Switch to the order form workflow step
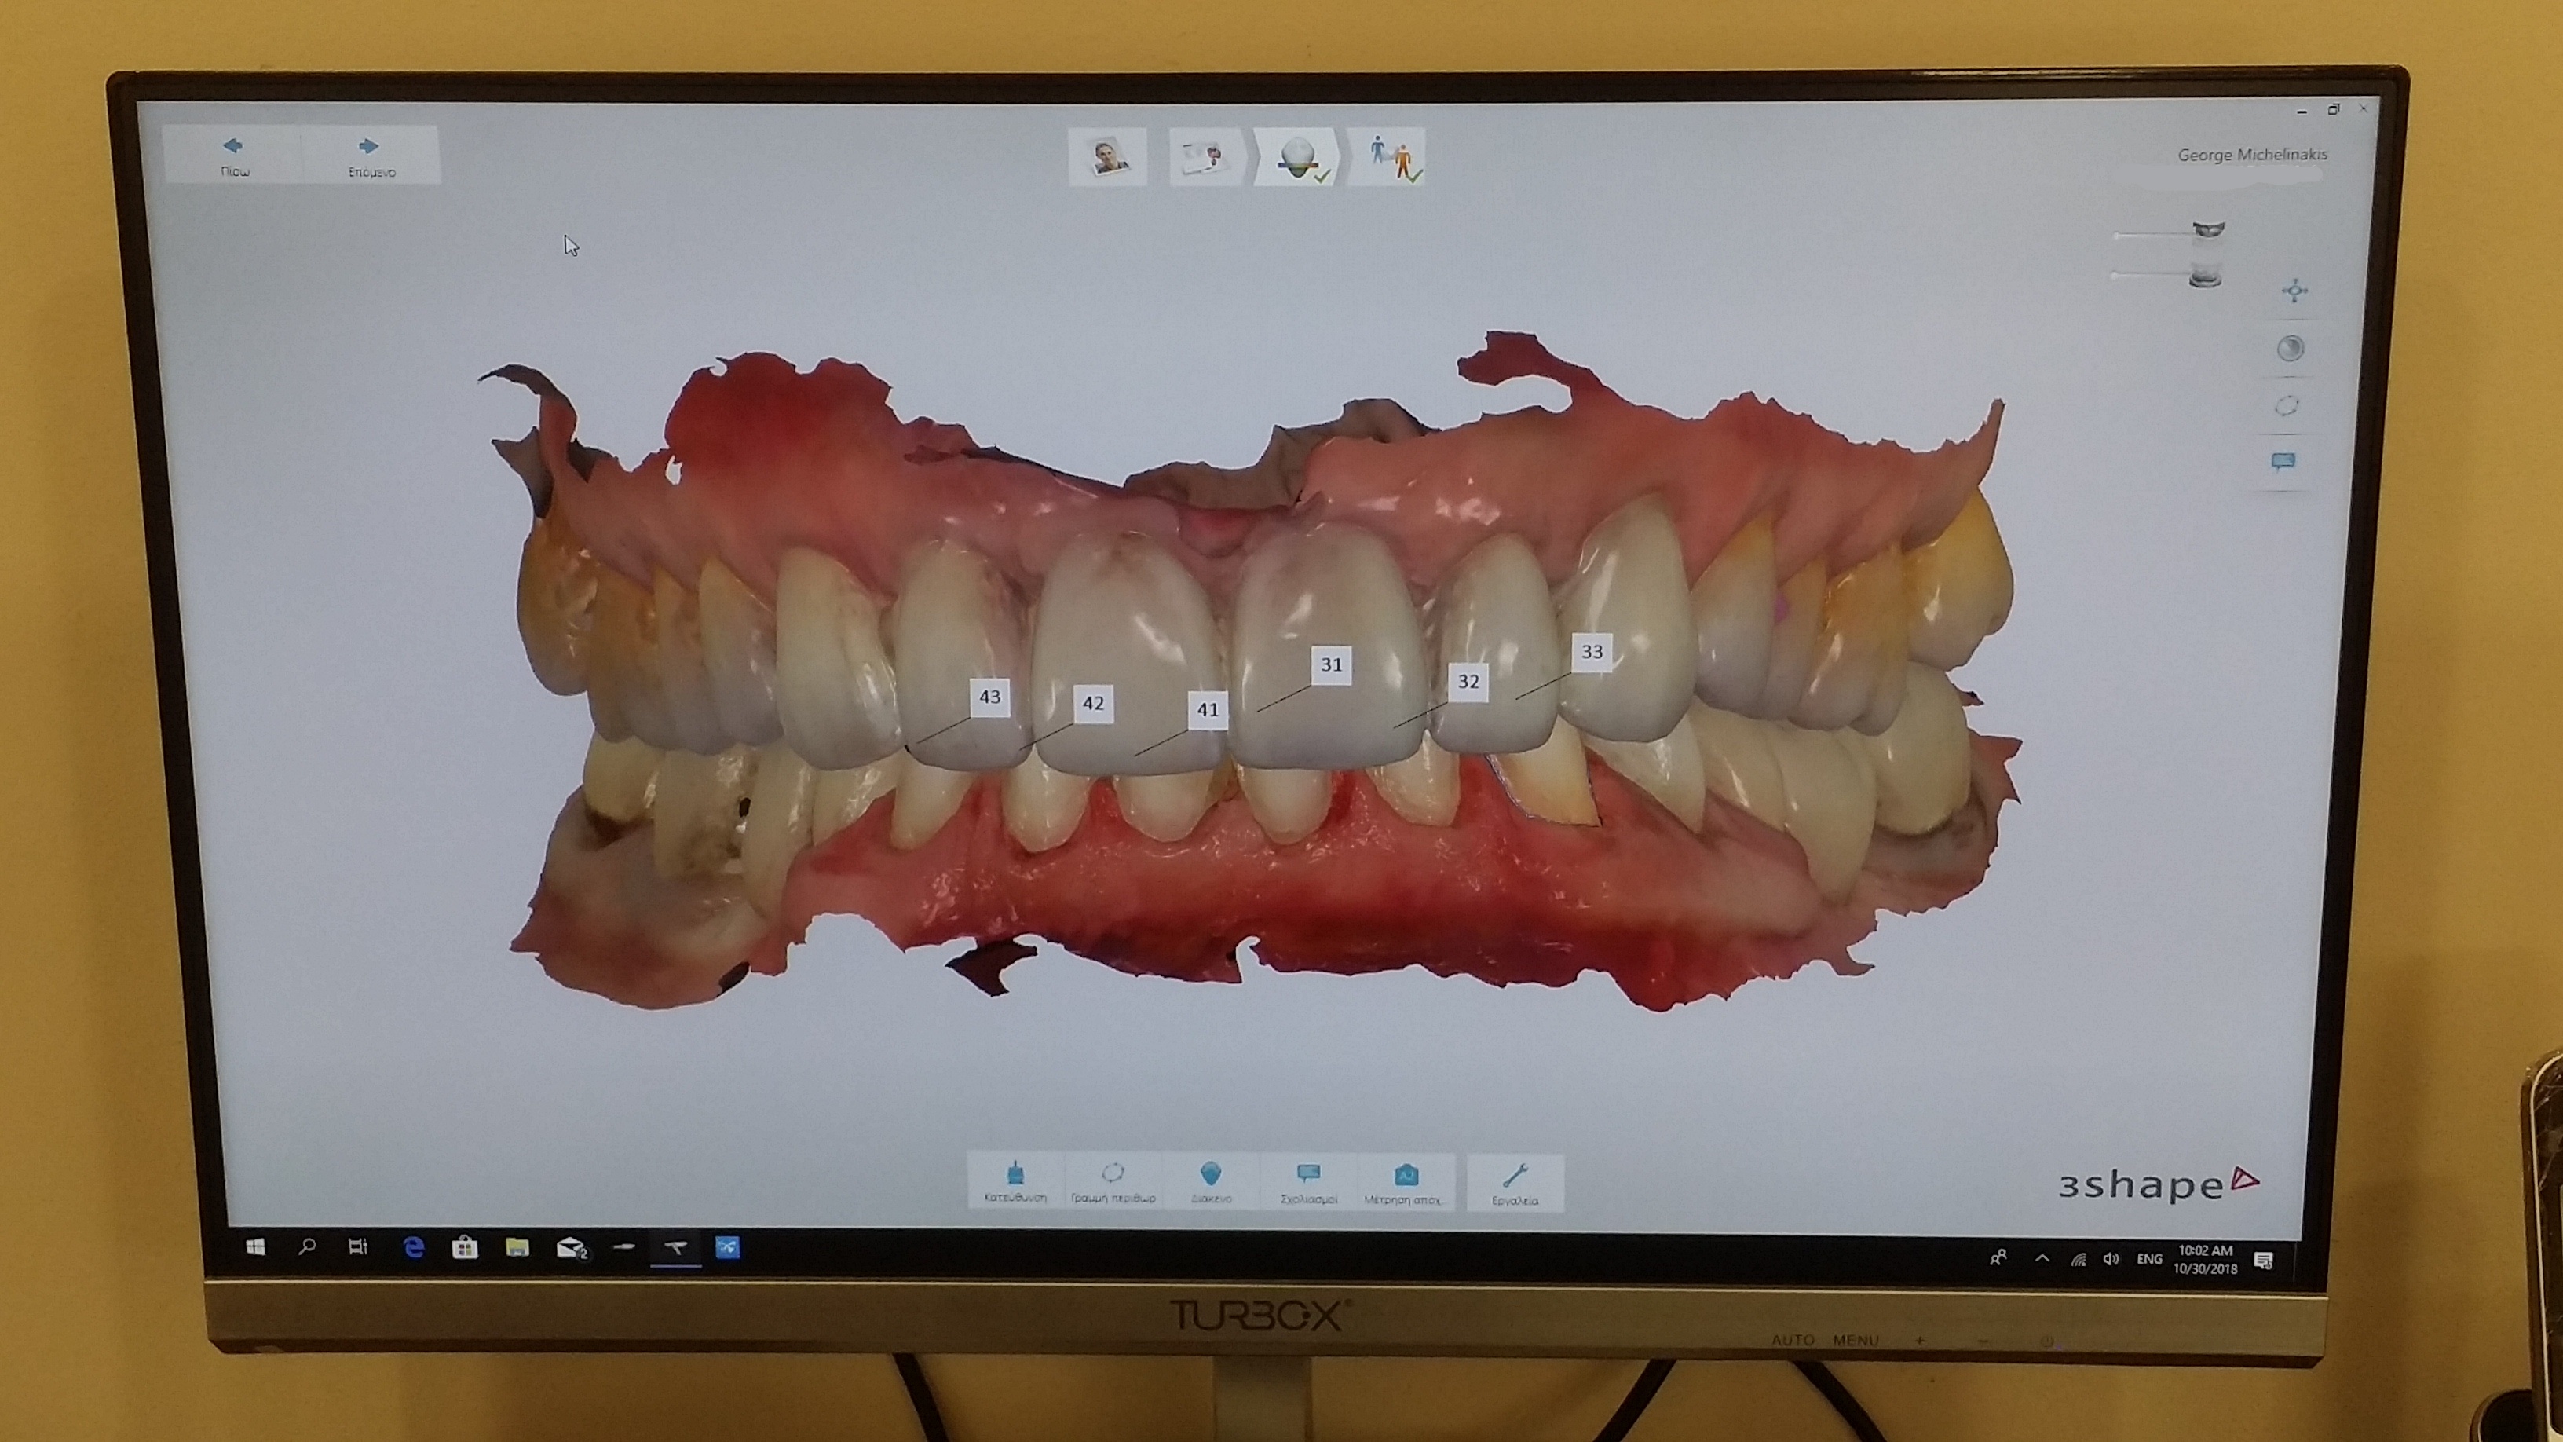This screenshot has height=1442, width=2563. pyautogui.click(x=1202, y=157)
